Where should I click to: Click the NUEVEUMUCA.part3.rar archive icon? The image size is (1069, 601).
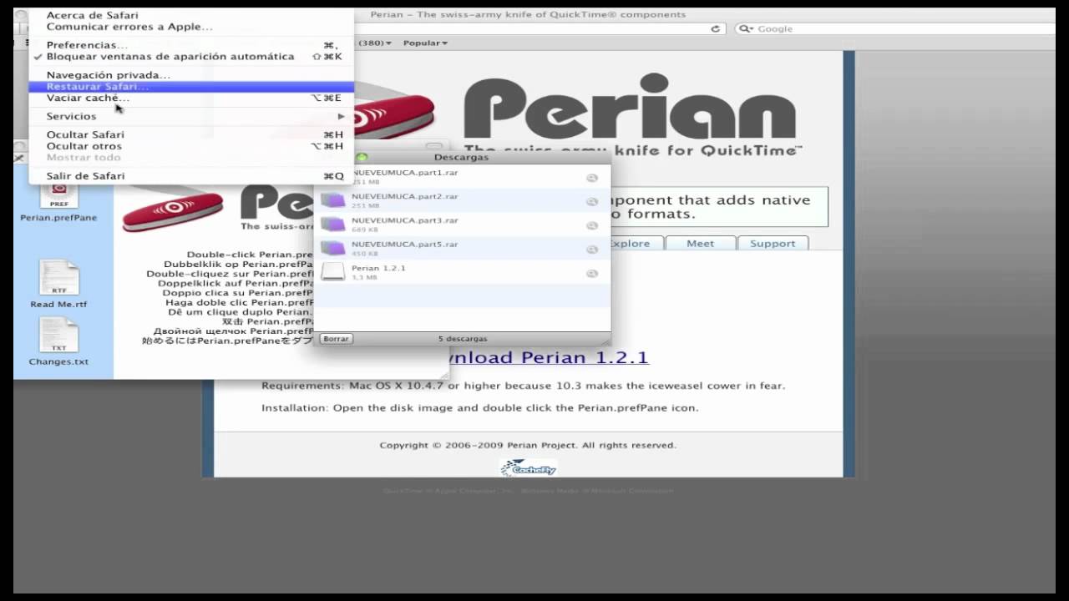click(x=333, y=225)
